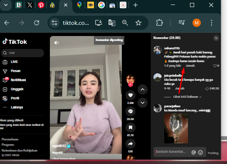Open jutcyntabella's profile avatar

158,77
